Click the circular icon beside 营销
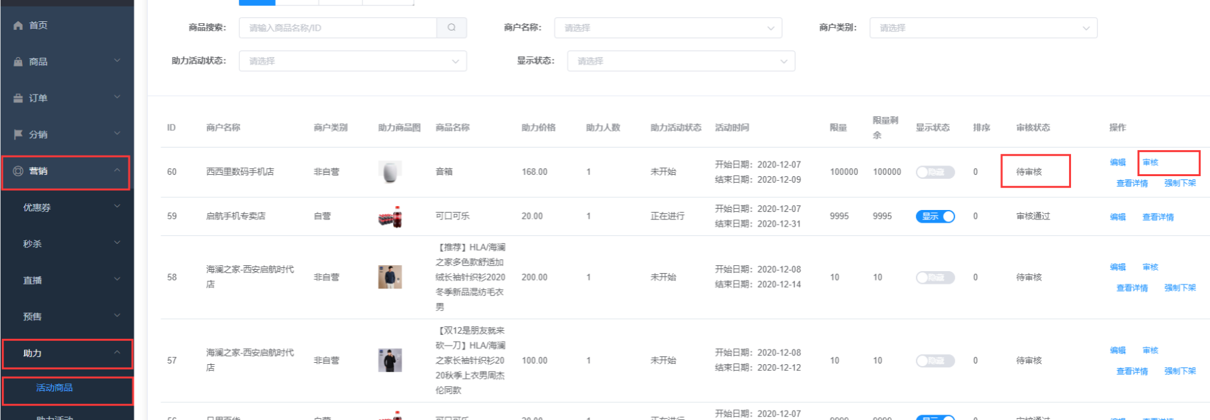 tap(18, 171)
